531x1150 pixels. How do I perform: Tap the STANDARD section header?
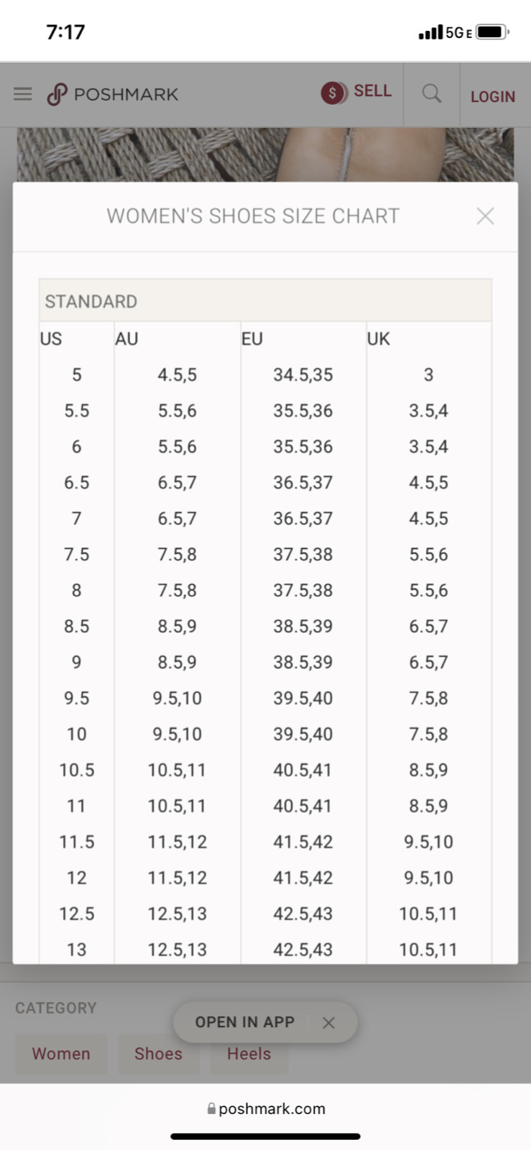point(265,300)
